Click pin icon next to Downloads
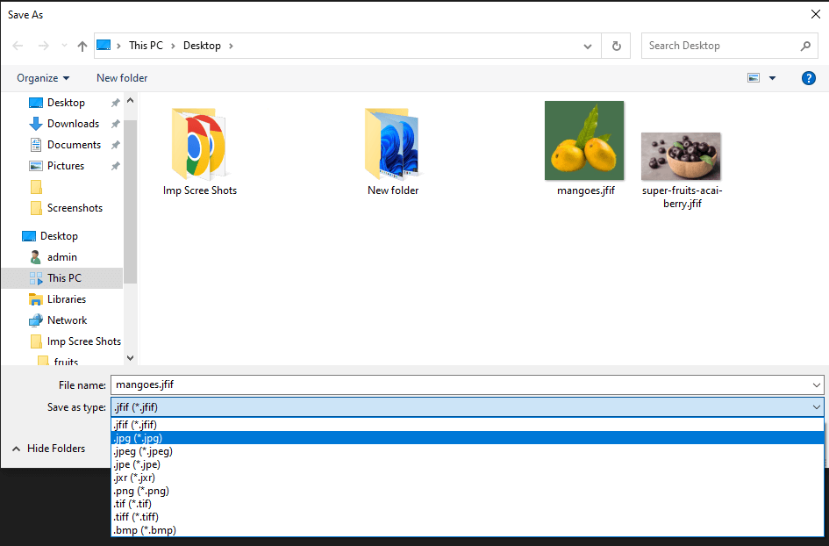This screenshot has width=829, height=546. 115,124
